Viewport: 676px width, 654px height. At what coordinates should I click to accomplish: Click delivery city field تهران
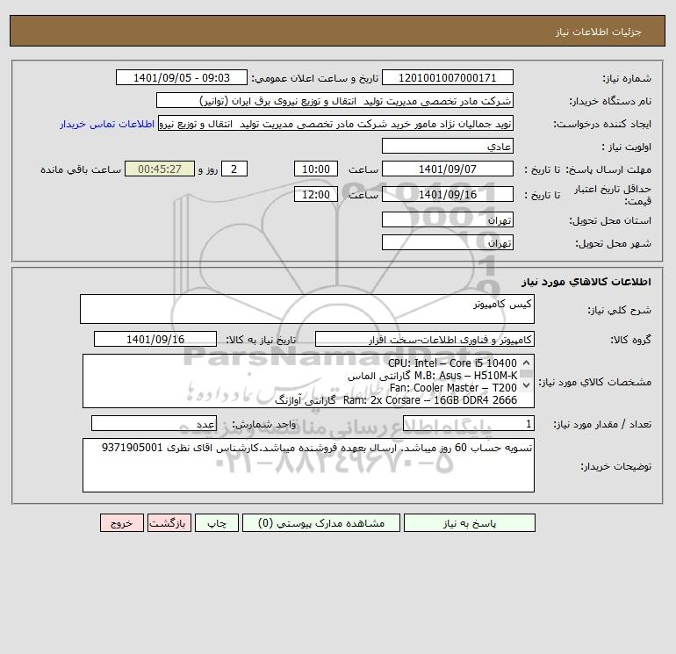click(448, 242)
